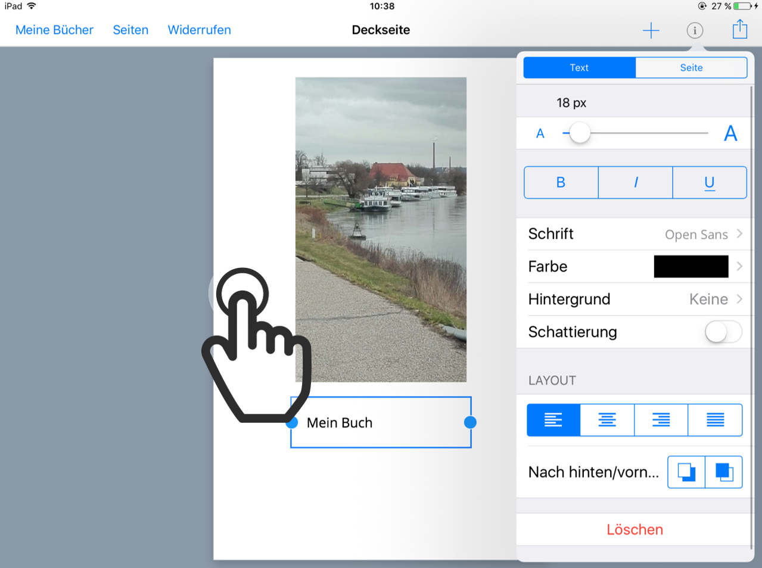Delete element with Löschen
The image size is (762, 568).
(635, 529)
